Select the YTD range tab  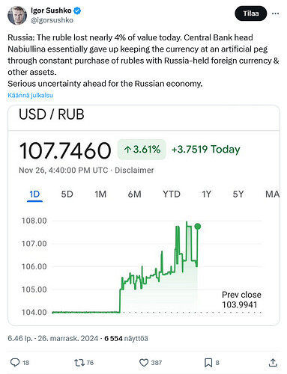[172, 194]
